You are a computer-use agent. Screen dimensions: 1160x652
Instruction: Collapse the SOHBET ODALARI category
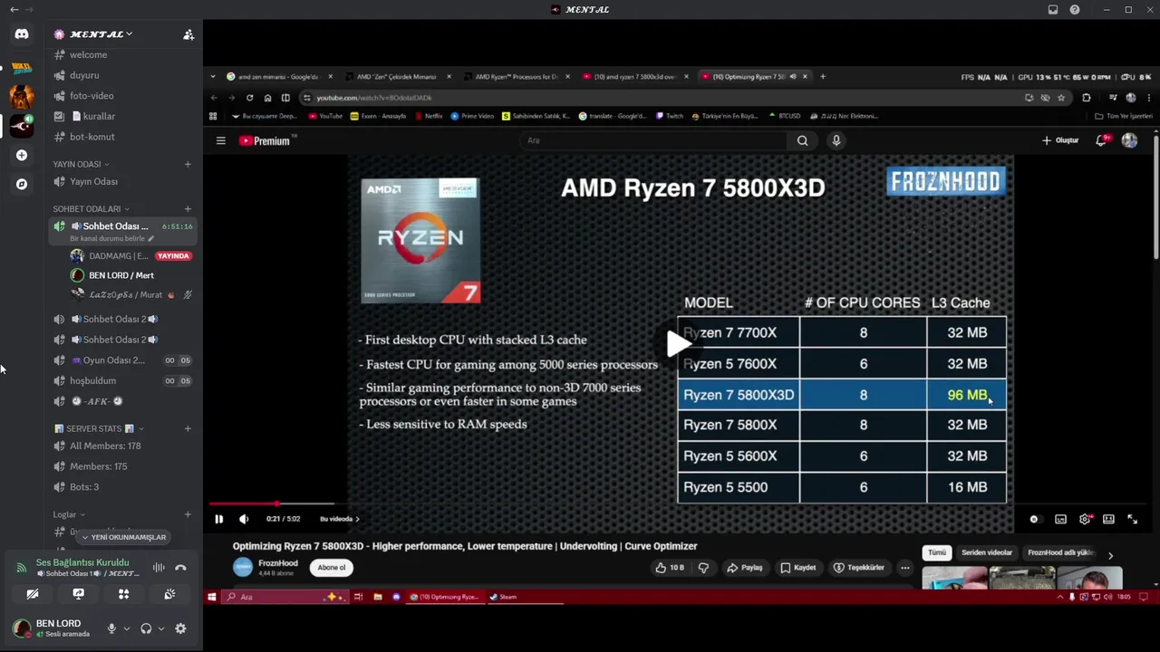tap(91, 209)
